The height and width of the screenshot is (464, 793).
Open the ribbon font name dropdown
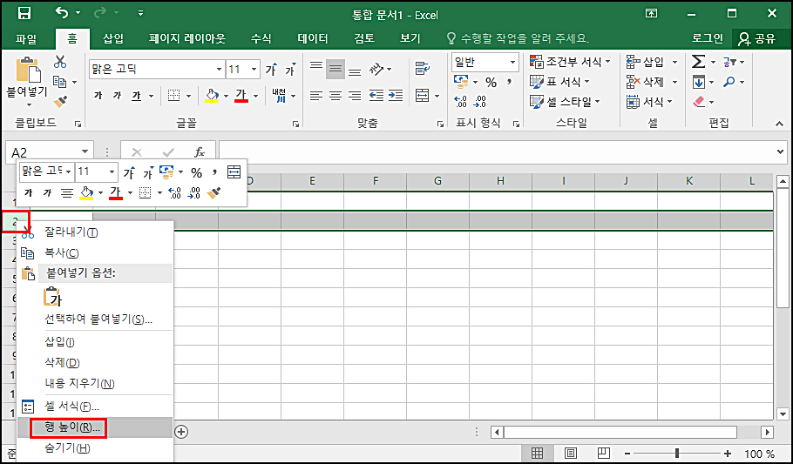219,70
